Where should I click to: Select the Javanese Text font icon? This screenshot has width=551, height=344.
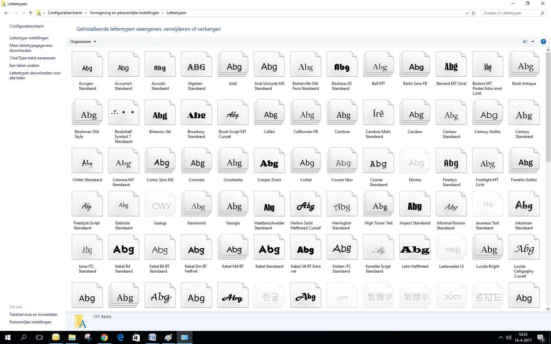click(x=488, y=204)
